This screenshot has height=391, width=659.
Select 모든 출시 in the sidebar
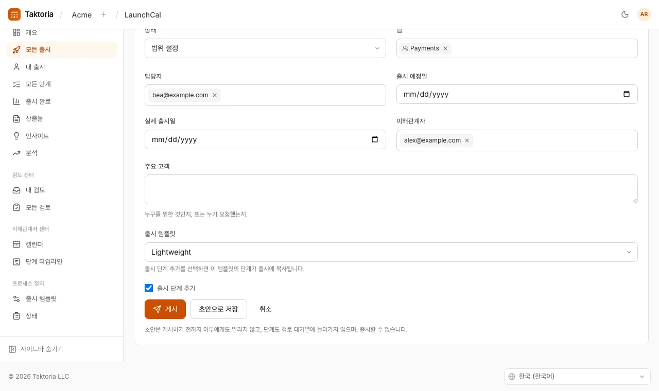click(62, 50)
